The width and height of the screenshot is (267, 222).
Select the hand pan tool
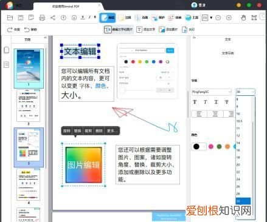[x=243, y=18]
